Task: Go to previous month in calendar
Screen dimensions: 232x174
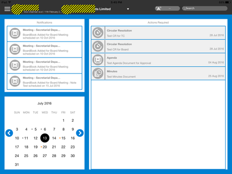Action: [9, 133]
